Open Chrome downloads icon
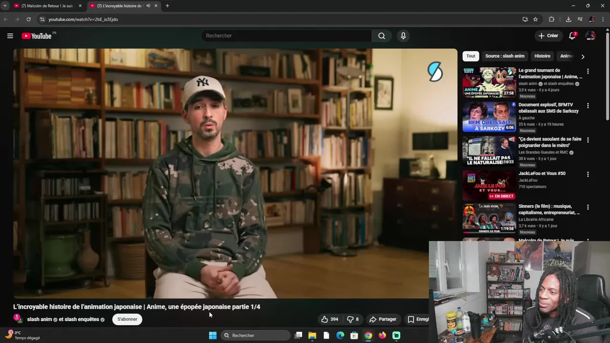Image resolution: width=610 pixels, height=343 pixels. pyautogui.click(x=569, y=19)
